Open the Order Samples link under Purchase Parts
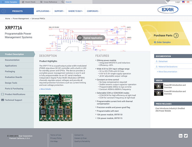Screen dimensions: 192x147 (x=163, y=42)
